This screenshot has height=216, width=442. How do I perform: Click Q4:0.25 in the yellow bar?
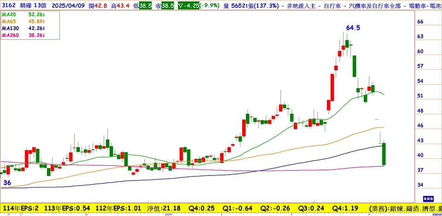[201, 209]
